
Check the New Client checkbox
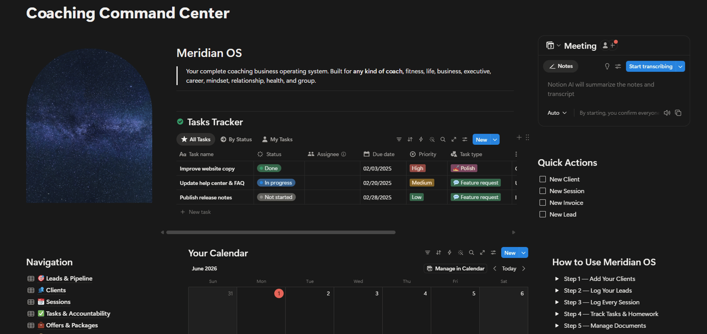pyautogui.click(x=543, y=179)
